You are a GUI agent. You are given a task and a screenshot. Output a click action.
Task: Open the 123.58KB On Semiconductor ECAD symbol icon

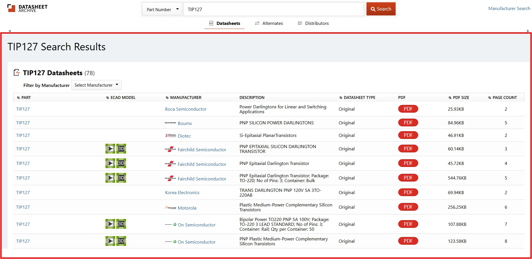[x=110, y=241]
